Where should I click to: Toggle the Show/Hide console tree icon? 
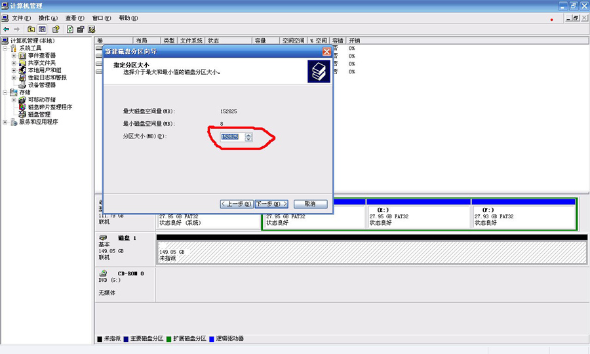[42, 29]
